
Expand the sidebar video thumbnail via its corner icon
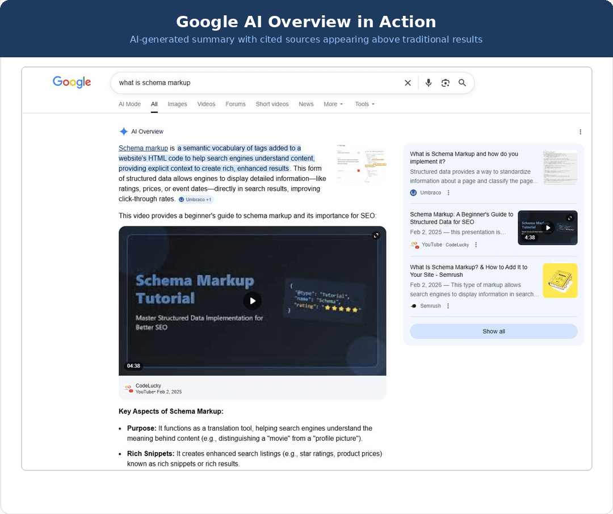[570, 218]
